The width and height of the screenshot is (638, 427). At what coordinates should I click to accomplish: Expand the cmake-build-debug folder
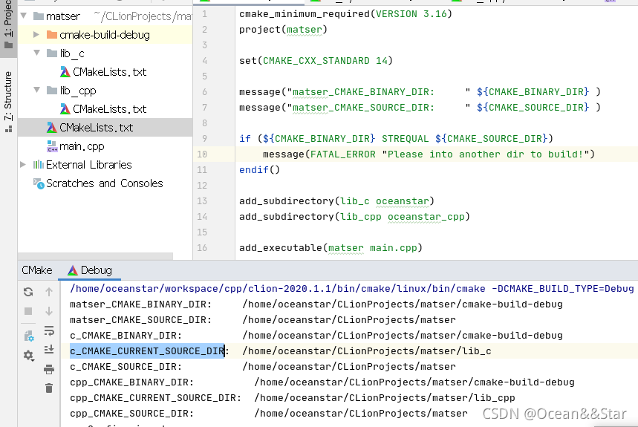click(36, 35)
